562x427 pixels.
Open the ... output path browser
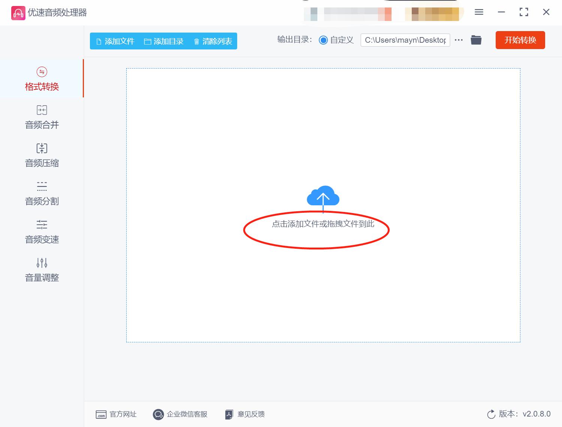coord(458,40)
